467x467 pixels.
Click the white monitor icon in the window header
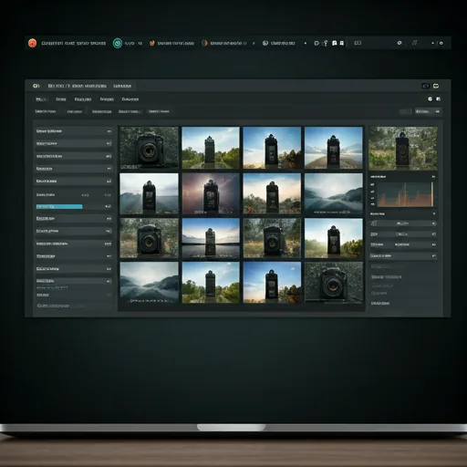pyautogui.click(x=436, y=86)
